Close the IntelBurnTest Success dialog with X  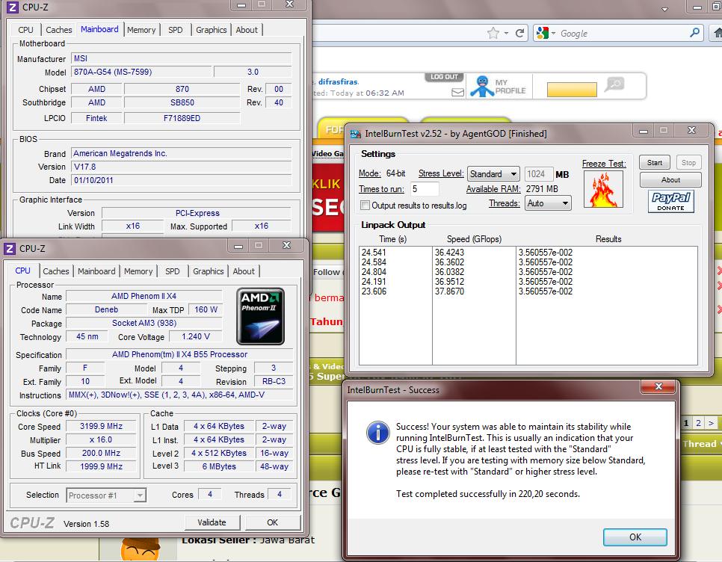[658, 386]
